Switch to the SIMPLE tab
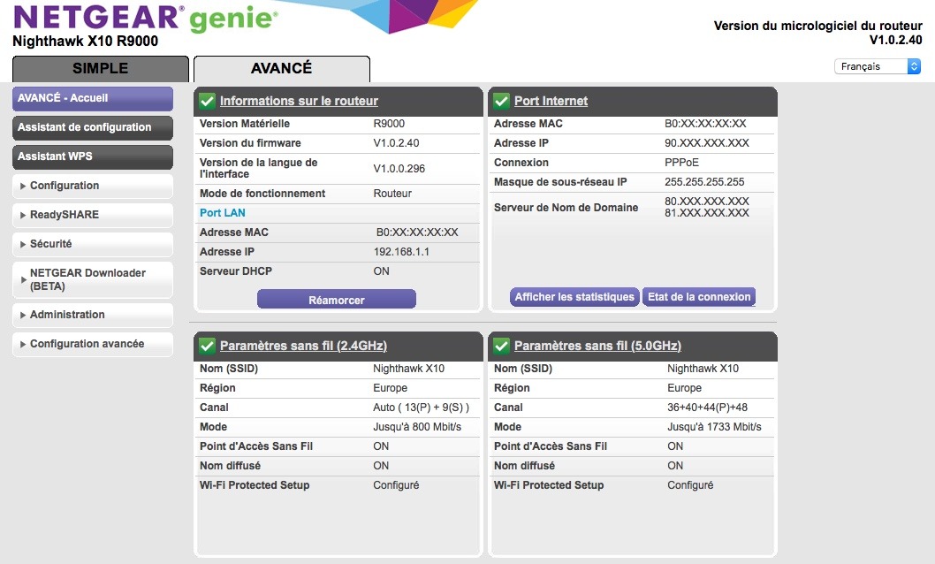Viewport: 935px width, 564px height. (100, 69)
